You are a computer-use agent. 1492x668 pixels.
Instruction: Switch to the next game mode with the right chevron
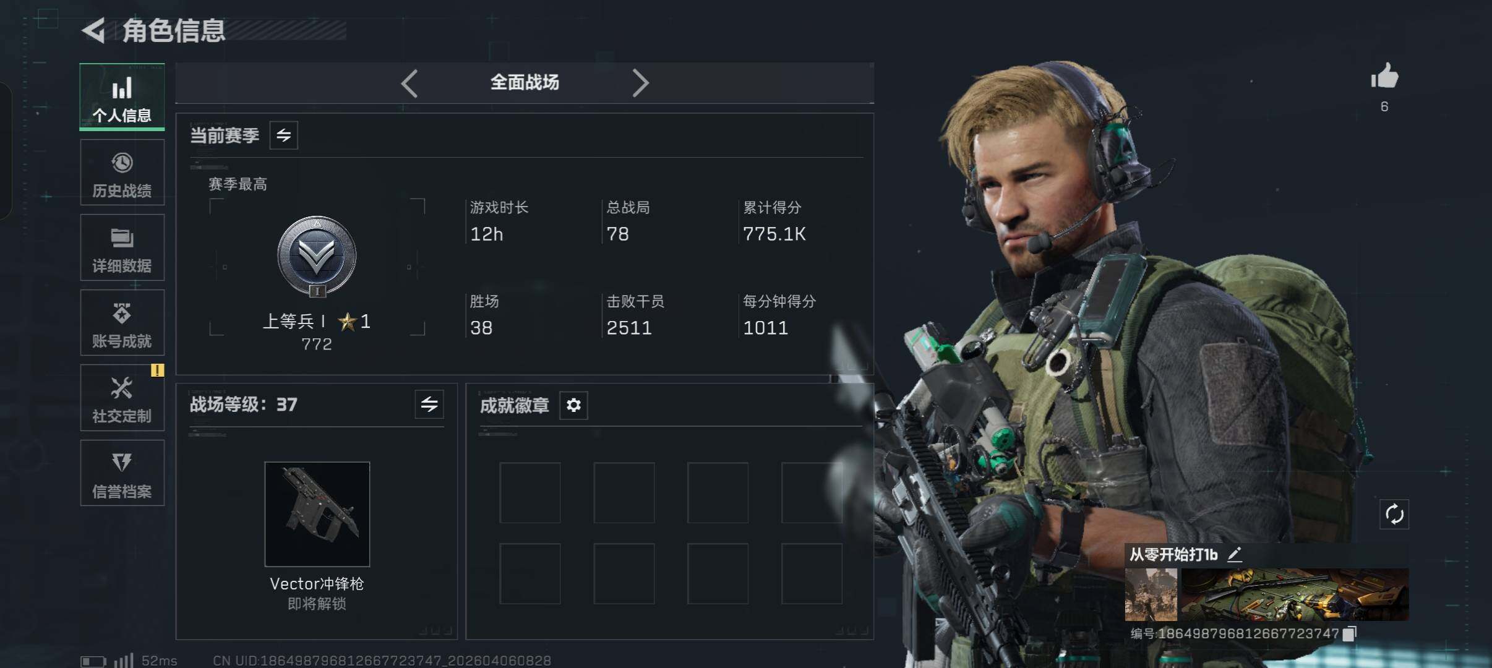pos(640,83)
